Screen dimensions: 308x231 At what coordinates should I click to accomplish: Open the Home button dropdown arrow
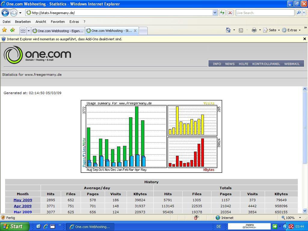(x=234, y=30)
